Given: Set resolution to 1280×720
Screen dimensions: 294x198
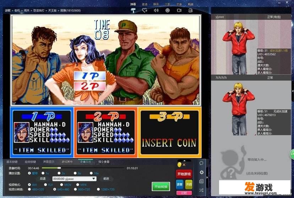Looking at the screenshot, I should coord(98,189).
